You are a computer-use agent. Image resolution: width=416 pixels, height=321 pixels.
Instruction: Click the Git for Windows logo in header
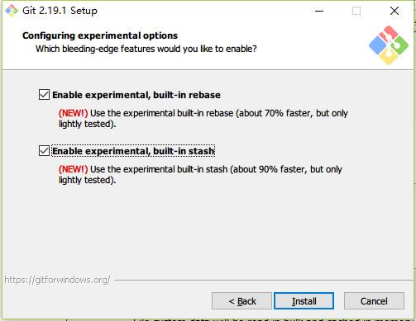389,45
